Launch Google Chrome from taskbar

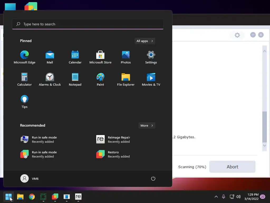[x=32, y=196]
